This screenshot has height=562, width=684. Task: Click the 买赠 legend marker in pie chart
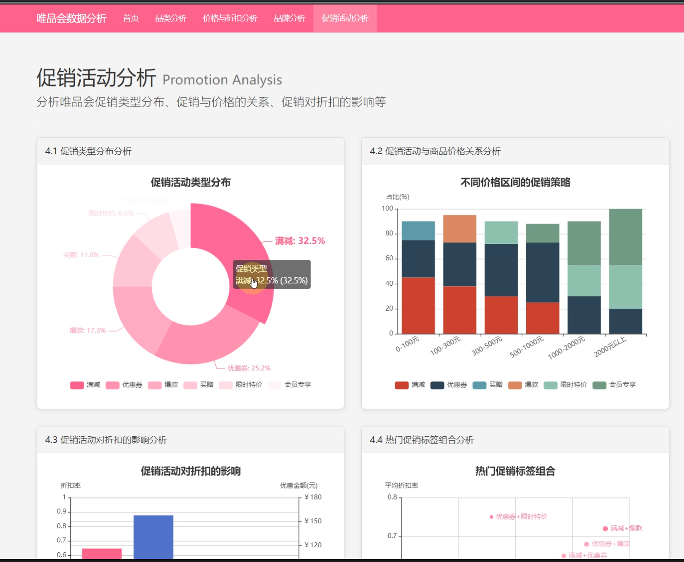click(x=190, y=385)
